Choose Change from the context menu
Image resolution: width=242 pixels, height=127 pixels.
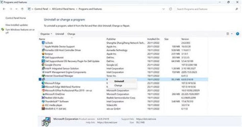pyautogui.click(x=118, y=85)
